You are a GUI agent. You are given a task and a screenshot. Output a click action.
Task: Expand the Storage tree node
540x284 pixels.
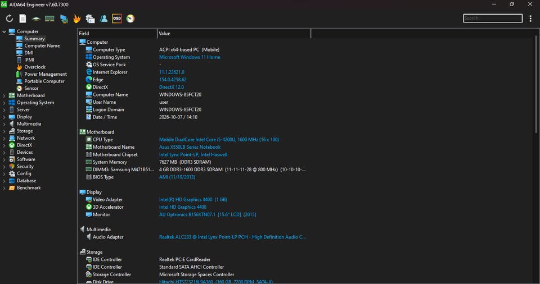coord(4,131)
